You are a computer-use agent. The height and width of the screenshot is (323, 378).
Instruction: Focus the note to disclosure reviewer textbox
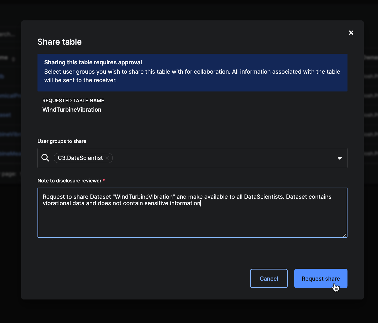pos(192,220)
